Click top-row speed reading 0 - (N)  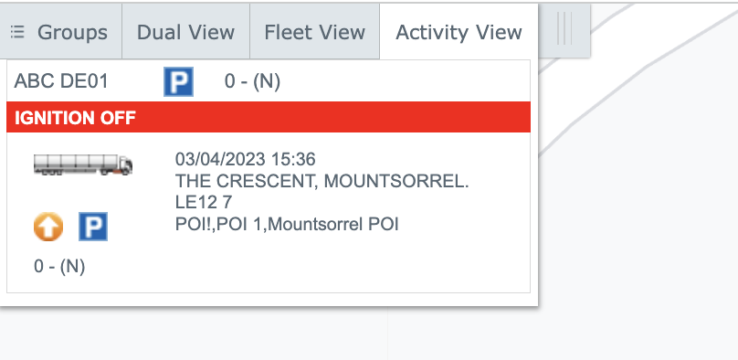coord(252,81)
